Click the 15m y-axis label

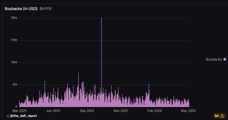coord(14,40)
